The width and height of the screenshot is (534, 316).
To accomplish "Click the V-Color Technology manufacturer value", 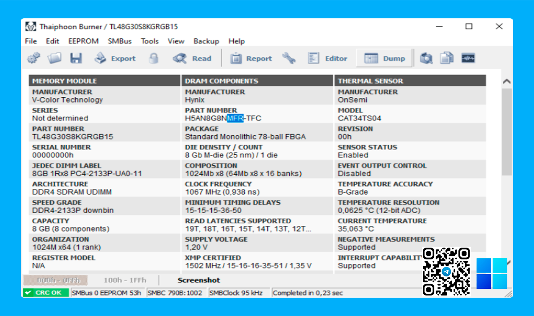I will [x=67, y=100].
